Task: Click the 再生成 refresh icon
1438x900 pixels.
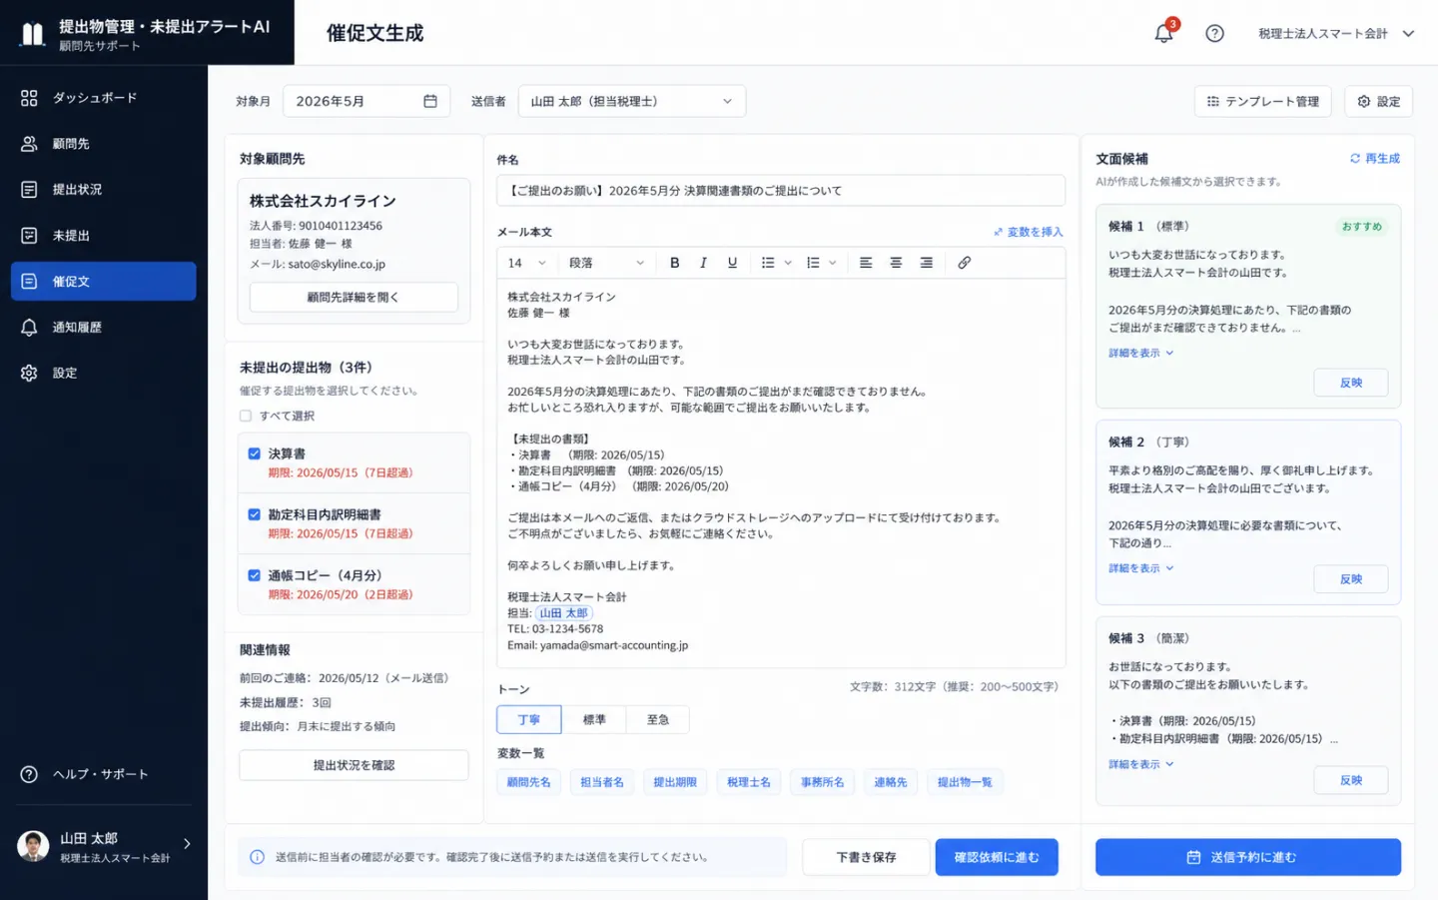Action: click(x=1355, y=159)
